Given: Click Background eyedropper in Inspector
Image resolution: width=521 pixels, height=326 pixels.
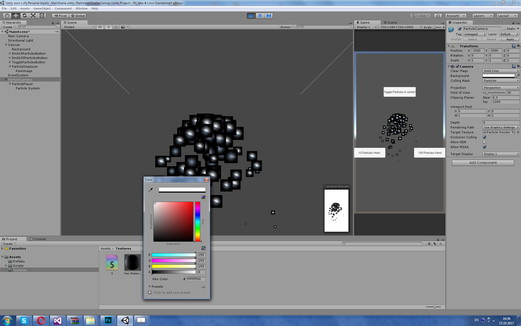Looking at the screenshot, I should [x=518, y=76].
